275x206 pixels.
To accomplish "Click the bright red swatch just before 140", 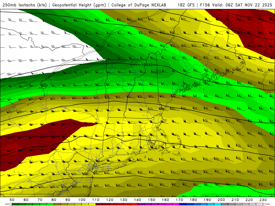I will point(134,204).
